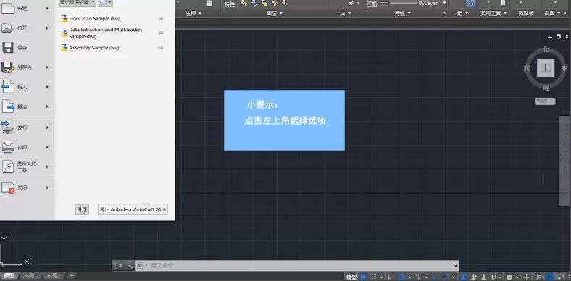Toggle grid display in status bar
Image resolution: width=571 pixels, height=281 pixels.
pos(364,277)
